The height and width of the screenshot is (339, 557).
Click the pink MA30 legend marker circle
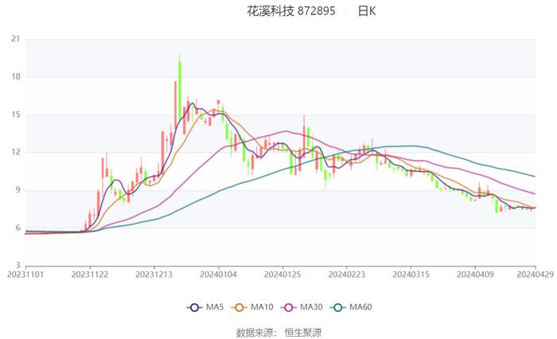pyautogui.click(x=288, y=307)
